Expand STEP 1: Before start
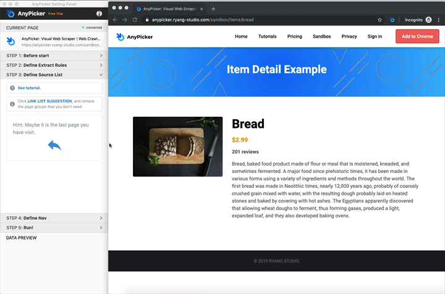Image resolution: width=445 pixels, height=294 pixels. (54, 56)
